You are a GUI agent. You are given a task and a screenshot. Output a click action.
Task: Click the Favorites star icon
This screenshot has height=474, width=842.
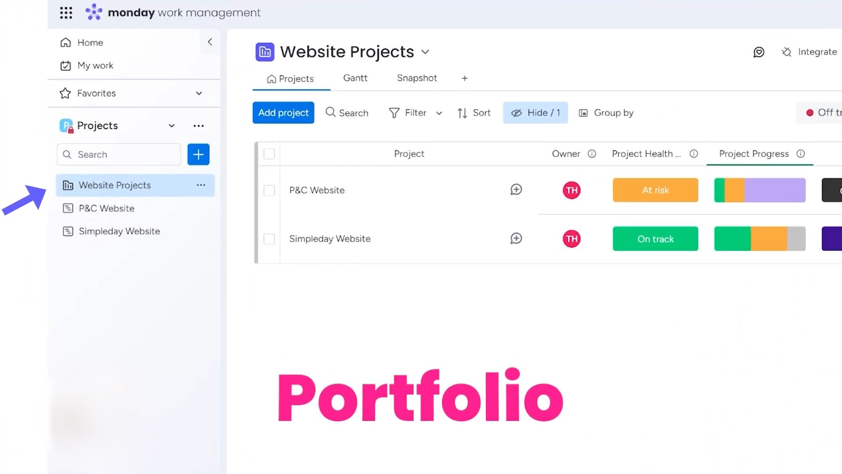(65, 93)
